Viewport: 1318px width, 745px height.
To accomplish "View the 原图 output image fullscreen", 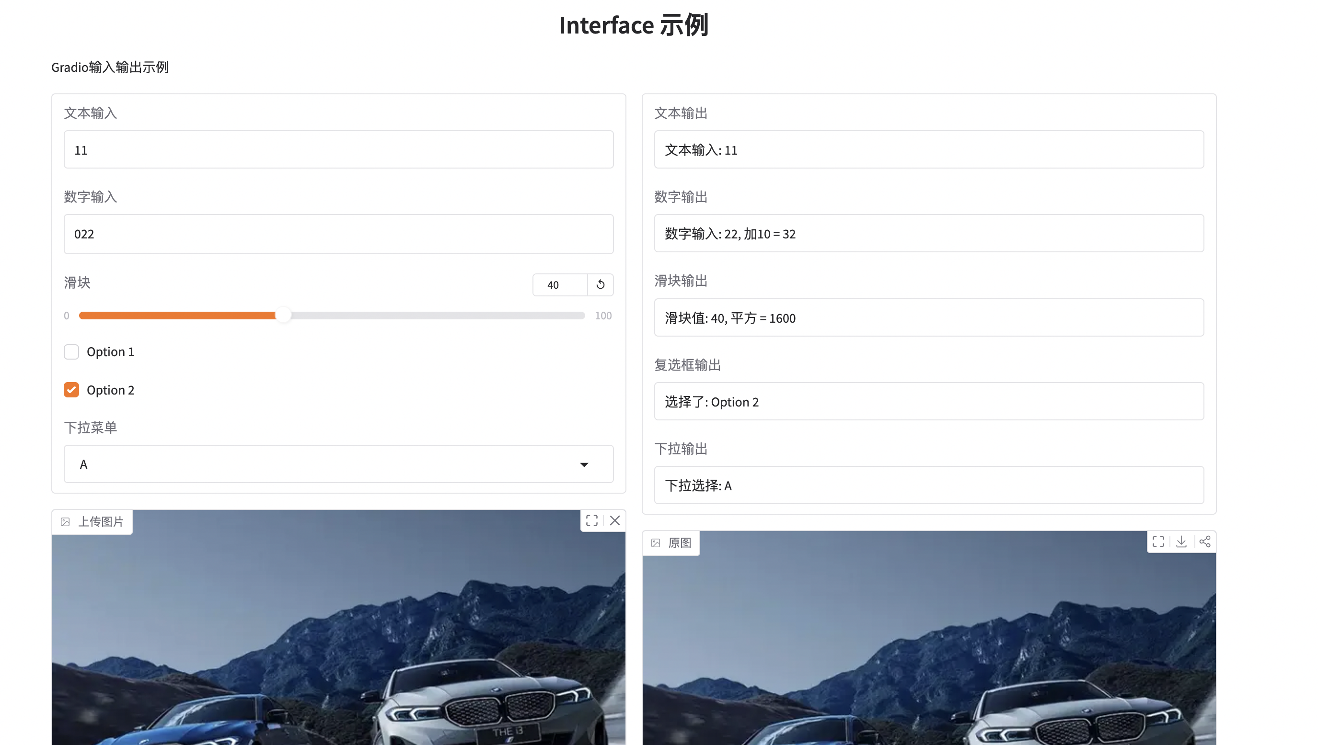I will [1158, 542].
